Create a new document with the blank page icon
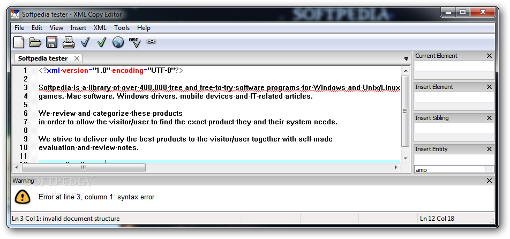The image size is (510, 239). coord(19,42)
